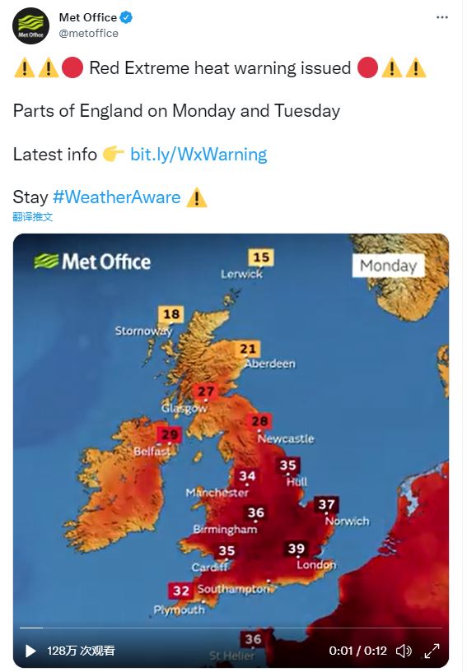This screenshot has height=672, width=467.
Task: Click the blue verified badge icon
Action: coord(126,17)
